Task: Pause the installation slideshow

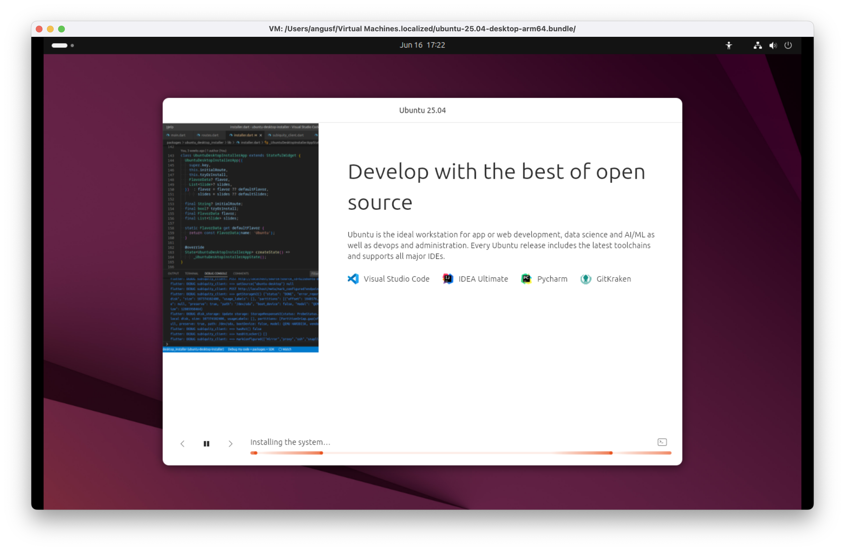Action: coord(206,444)
